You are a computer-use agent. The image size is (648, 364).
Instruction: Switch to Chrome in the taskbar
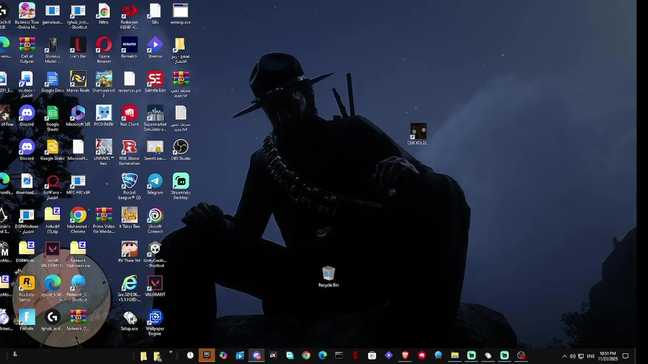click(x=306, y=355)
